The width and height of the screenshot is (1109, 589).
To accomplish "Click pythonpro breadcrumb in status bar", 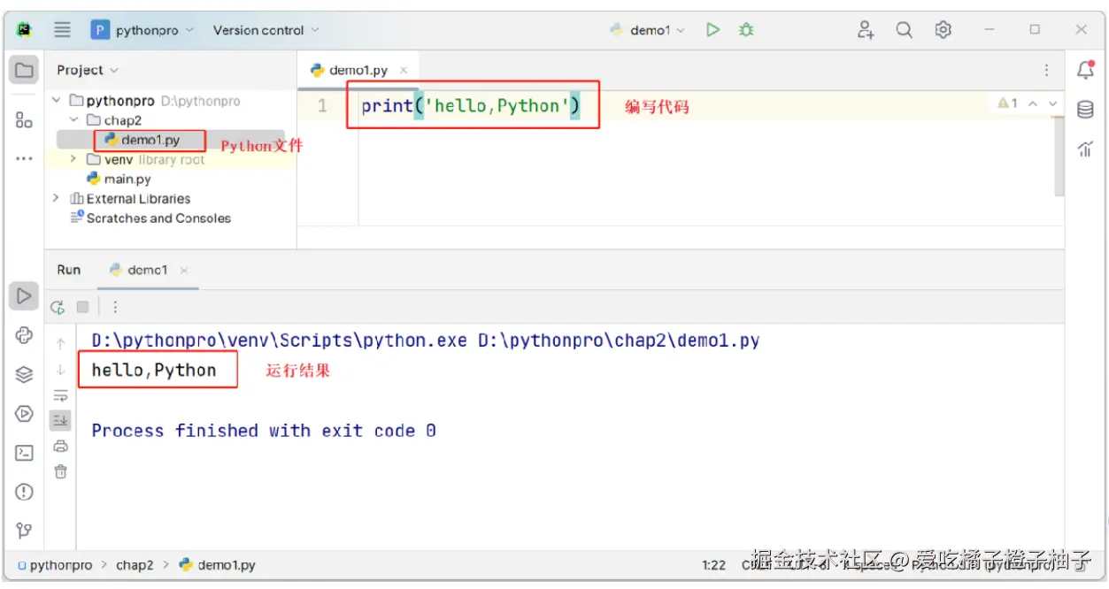I will pos(55,564).
